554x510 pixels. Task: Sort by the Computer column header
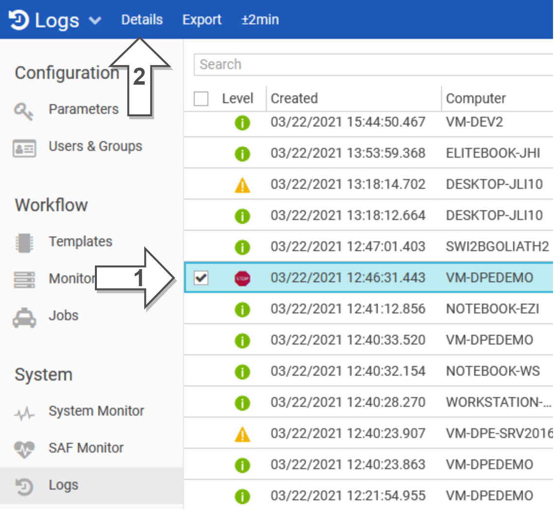click(476, 99)
